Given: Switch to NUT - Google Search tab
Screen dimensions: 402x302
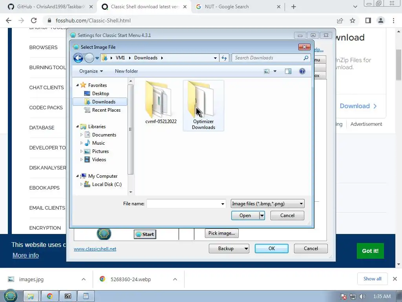Looking at the screenshot, I should pos(227,7).
